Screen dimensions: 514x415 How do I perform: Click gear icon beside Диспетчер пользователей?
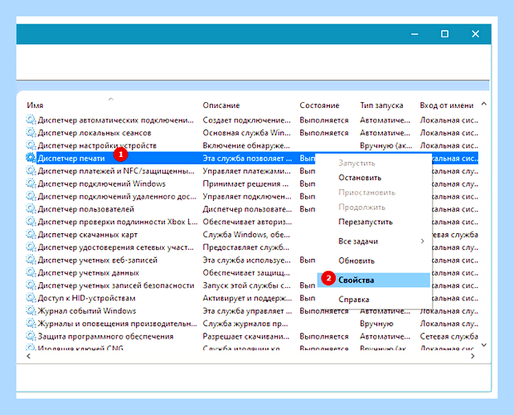click(31, 209)
